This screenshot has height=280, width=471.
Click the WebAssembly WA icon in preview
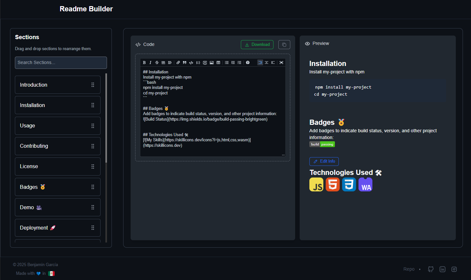(x=365, y=185)
